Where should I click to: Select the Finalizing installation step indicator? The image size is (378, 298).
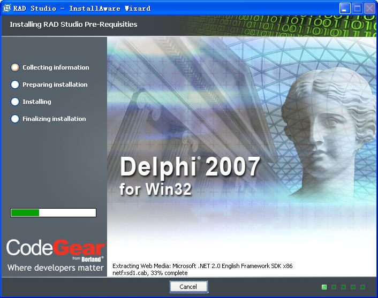click(x=15, y=119)
